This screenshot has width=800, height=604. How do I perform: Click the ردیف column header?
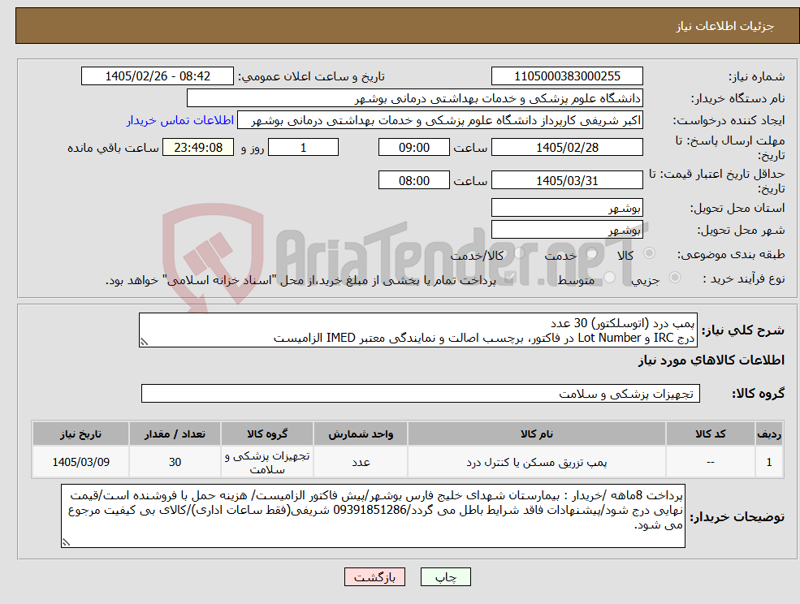click(769, 434)
